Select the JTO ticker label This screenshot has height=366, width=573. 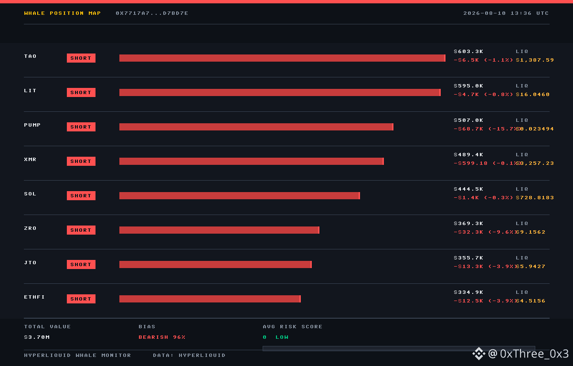30,263
